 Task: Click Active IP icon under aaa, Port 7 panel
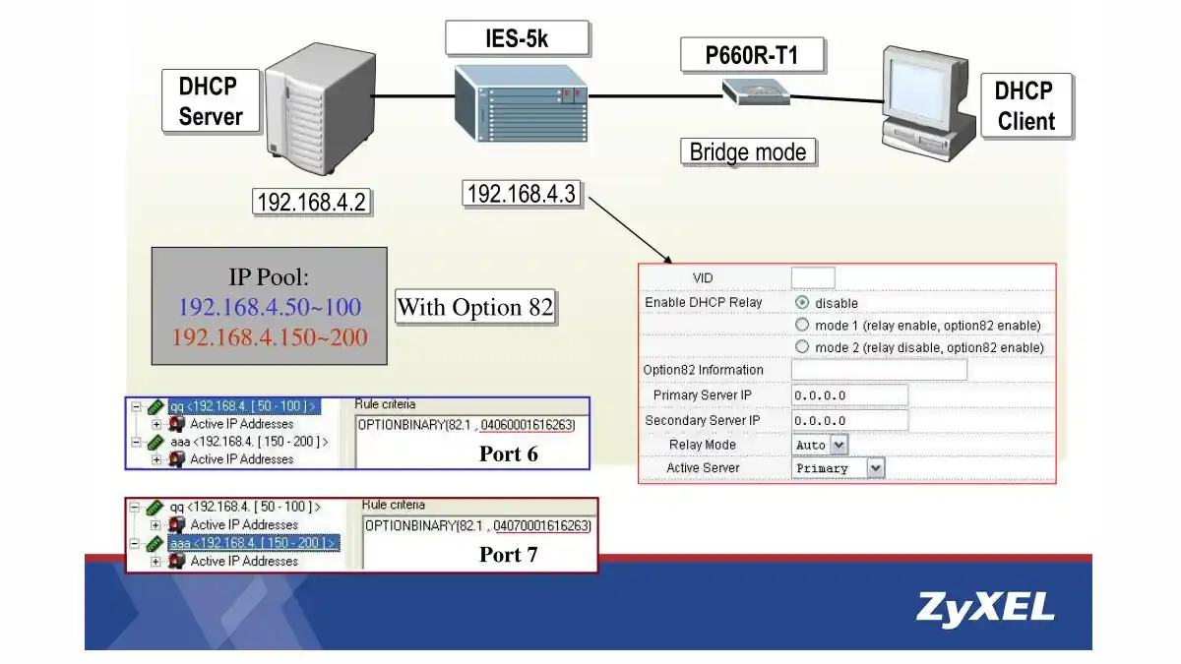coord(177,561)
